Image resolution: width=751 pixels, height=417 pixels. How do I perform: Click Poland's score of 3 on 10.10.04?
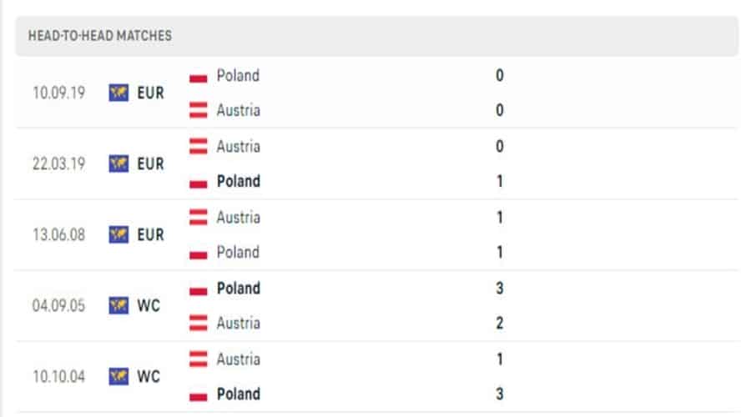500,394
